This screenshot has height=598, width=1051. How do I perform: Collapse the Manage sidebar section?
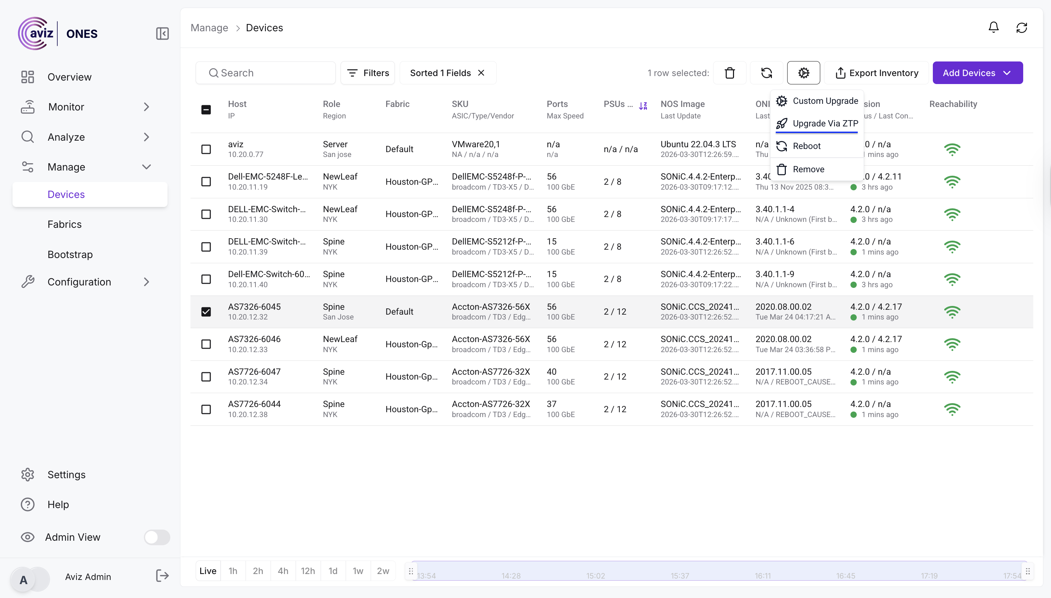[146, 167]
